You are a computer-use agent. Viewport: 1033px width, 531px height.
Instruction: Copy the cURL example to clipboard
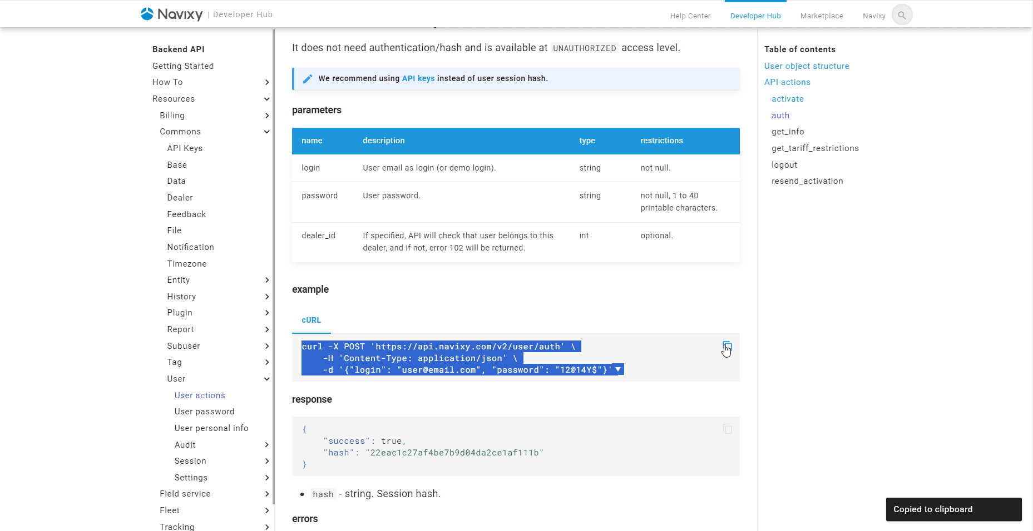(x=727, y=346)
